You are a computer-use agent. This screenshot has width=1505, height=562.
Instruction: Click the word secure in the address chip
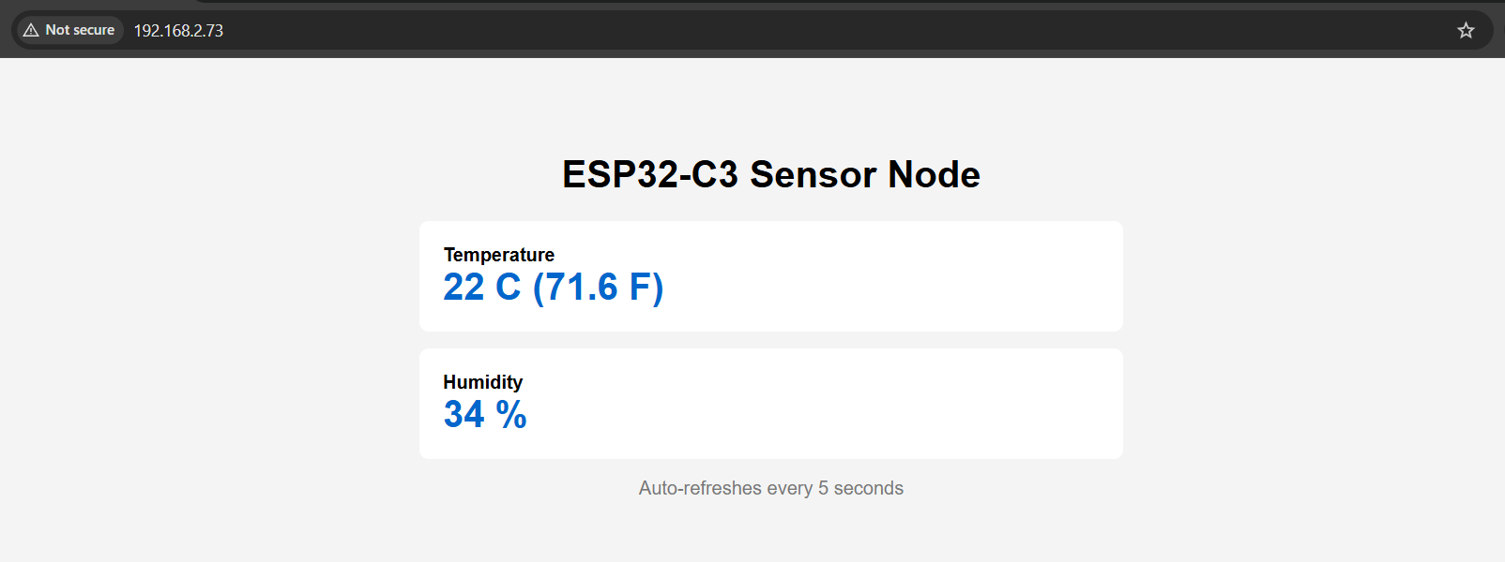point(94,30)
